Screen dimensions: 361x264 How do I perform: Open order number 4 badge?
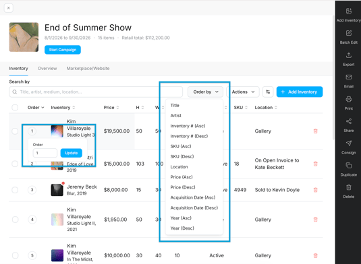32,220
